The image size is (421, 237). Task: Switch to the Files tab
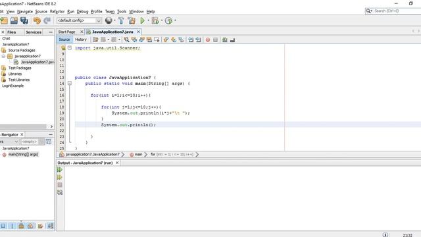(x=12, y=32)
